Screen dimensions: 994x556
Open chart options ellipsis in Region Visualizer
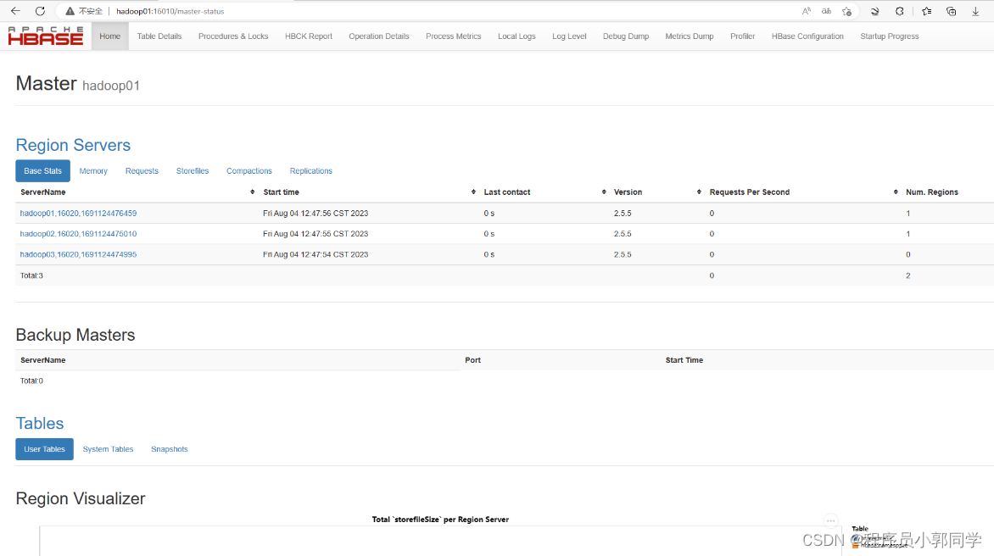(x=830, y=520)
